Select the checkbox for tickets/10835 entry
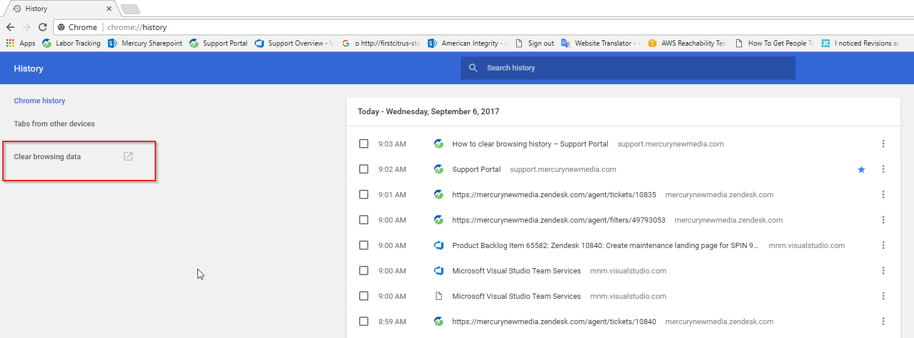 point(364,194)
